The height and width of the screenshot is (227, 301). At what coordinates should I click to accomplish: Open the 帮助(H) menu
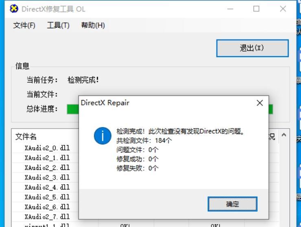coord(93,25)
